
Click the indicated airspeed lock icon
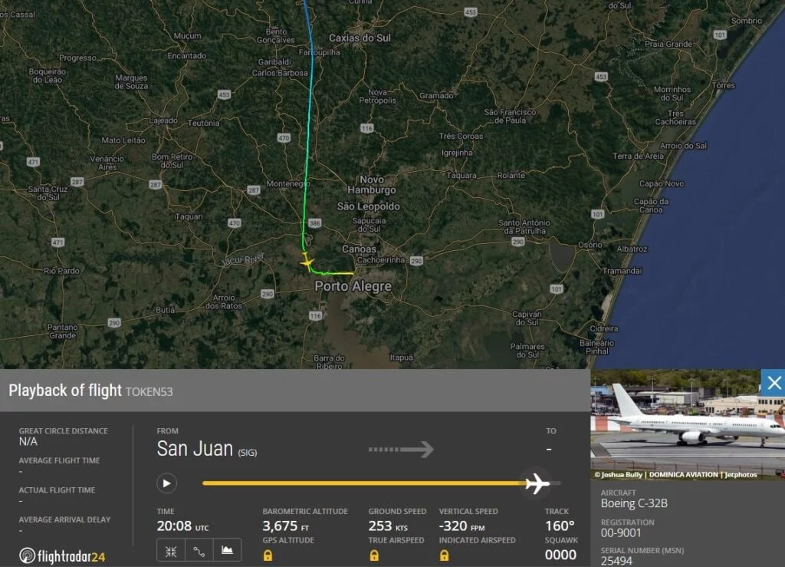point(444,555)
